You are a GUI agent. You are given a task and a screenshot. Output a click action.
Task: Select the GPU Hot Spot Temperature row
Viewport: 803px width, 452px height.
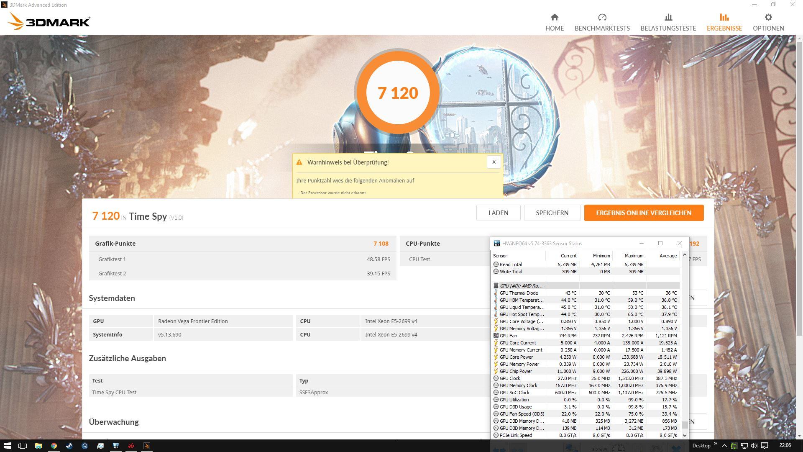tap(522, 314)
